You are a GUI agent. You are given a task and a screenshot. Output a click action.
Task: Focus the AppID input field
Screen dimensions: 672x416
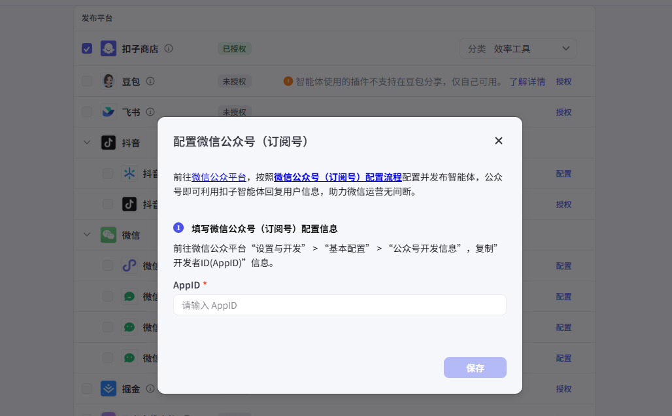pos(339,305)
